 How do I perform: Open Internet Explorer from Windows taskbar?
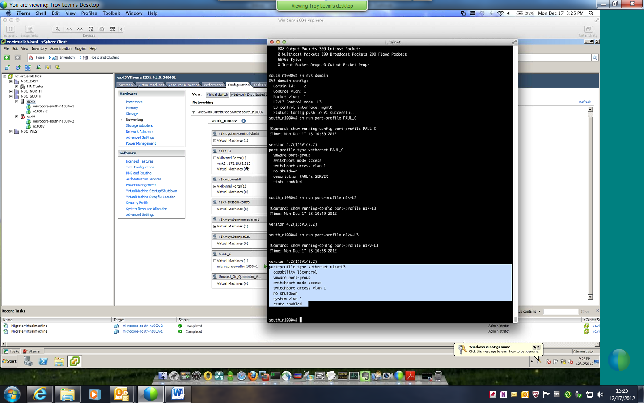[x=40, y=394]
